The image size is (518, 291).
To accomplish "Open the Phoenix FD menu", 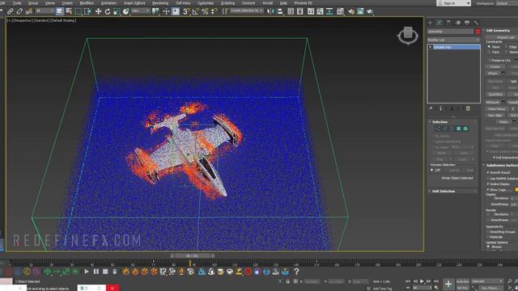I will click(303, 3).
